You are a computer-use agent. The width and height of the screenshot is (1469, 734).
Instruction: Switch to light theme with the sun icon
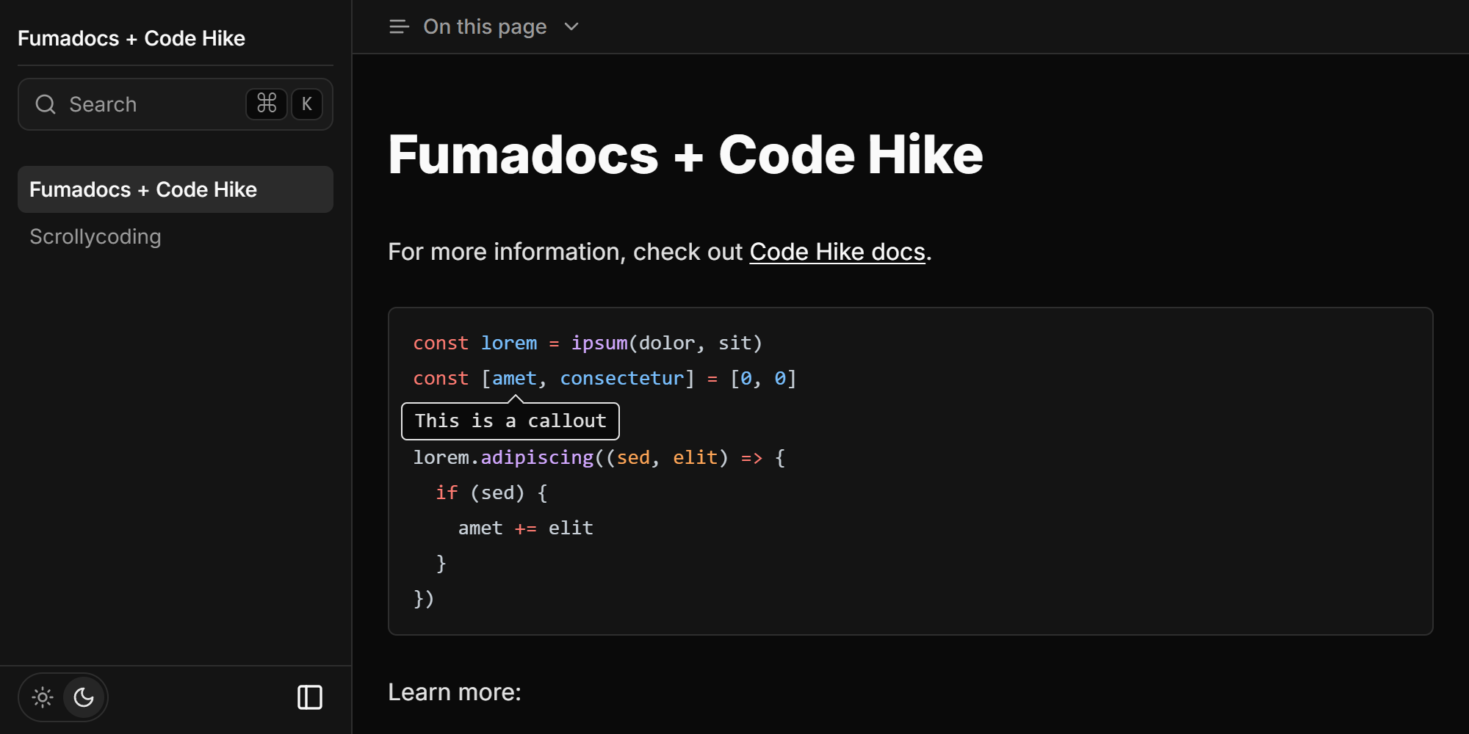pos(43,697)
